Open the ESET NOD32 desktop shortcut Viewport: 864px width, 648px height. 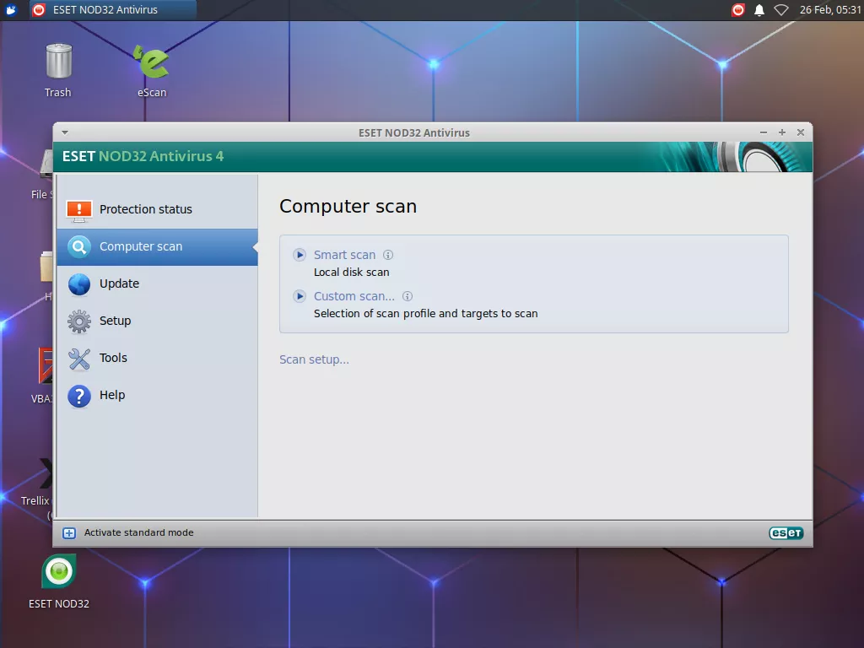click(x=59, y=574)
